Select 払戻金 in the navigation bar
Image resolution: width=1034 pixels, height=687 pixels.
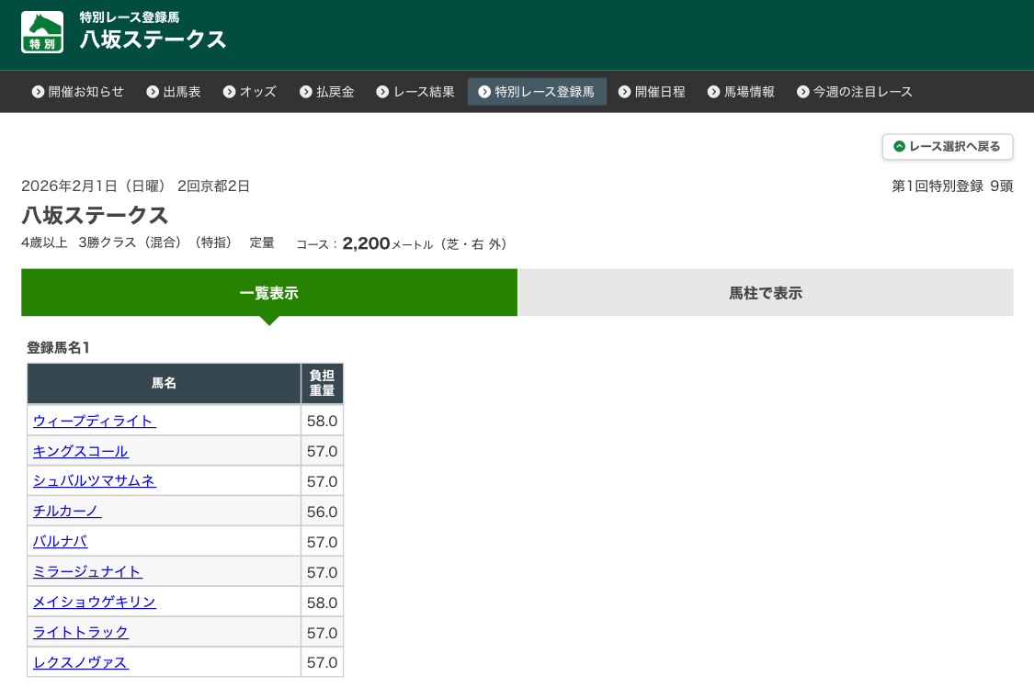(327, 92)
